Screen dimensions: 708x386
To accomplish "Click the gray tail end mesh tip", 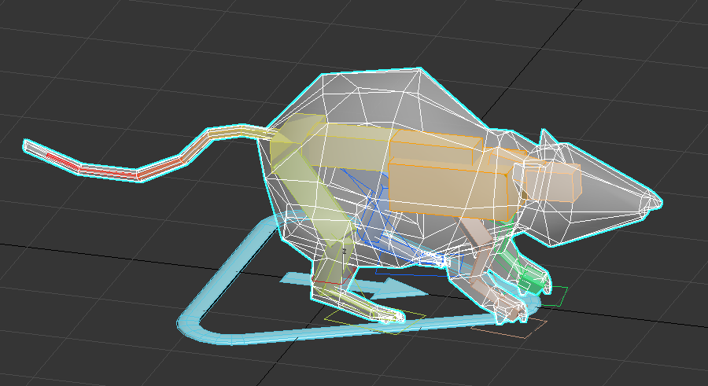I will pyautogui.click(x=26, y=145).
